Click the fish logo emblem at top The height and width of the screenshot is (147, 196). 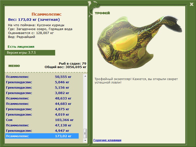pyautogui.click(x=93, y=8)
